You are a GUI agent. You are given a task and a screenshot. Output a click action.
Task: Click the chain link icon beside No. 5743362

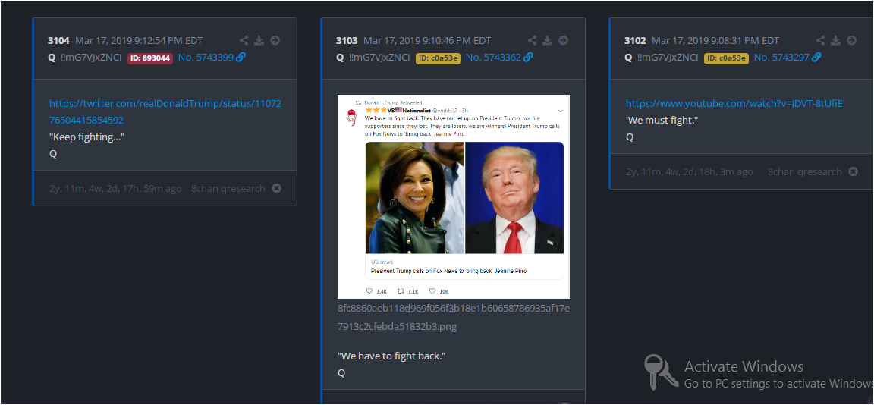528,57
